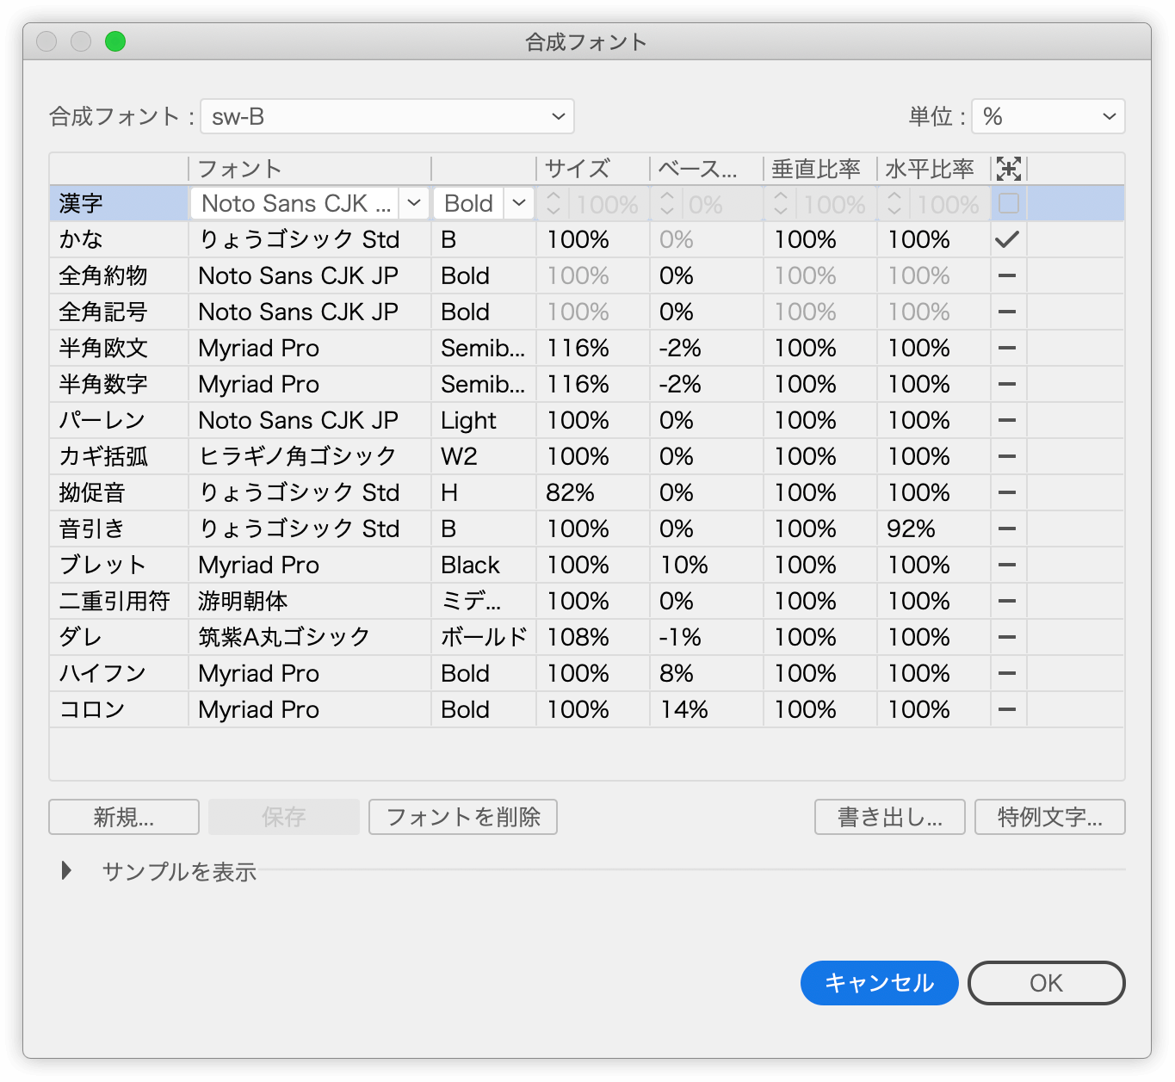Select the 半角数字 row

coord(587,384)
